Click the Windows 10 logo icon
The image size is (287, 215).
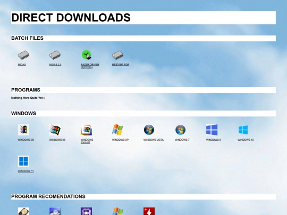point(243,130)
